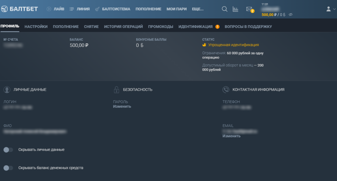The width and height of the screenshot is (337, 181).
Task: Open МОИ ПАРИ in top navigation
Action: tap(176, 9)
